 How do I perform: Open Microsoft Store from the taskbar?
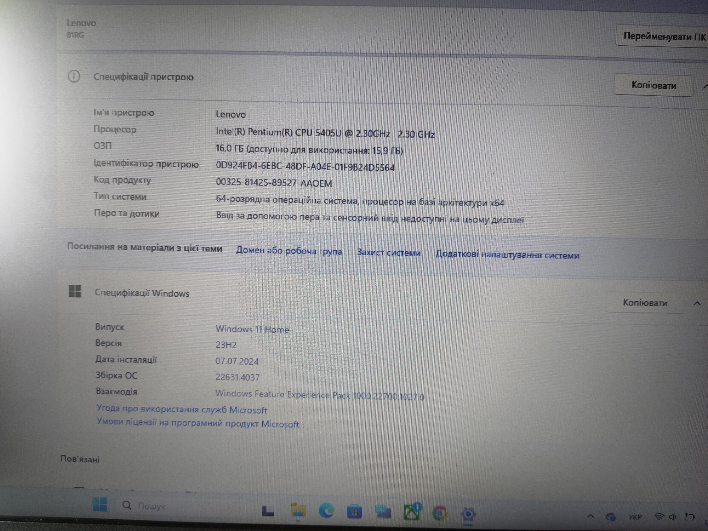[x=354, y=512]
